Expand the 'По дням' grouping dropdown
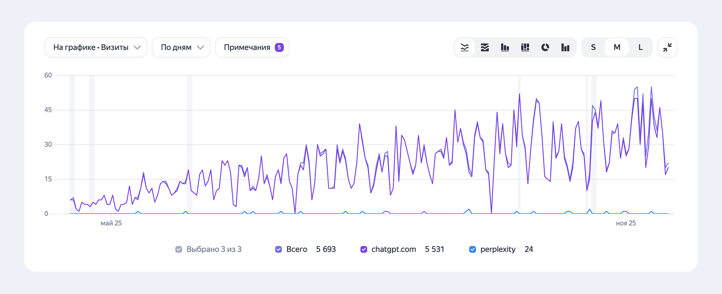The image size is (722, 294). pos(181,47)
